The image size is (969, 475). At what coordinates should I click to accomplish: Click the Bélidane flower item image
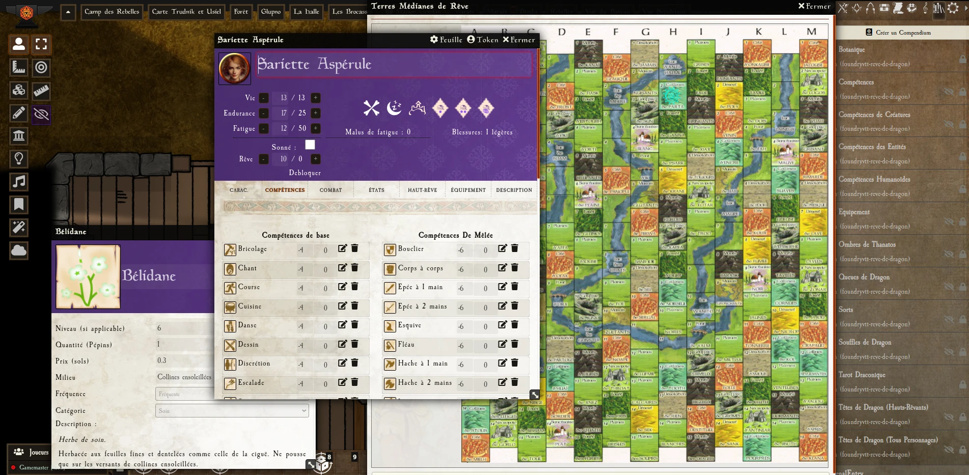tap(88, 276)
